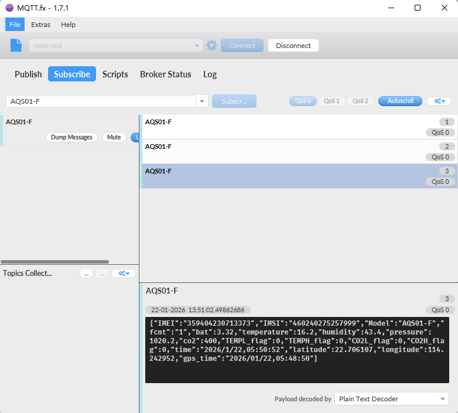The height and width of the screenshot is (413, 458).
Task: Click the new connection profile file icon
Action: click(x=16, y=45)
